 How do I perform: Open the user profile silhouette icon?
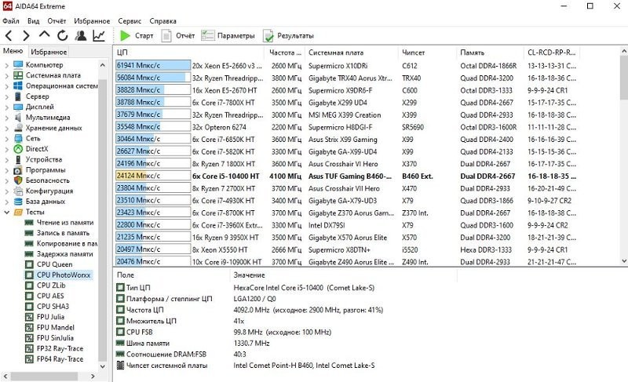tap(81, 35)
